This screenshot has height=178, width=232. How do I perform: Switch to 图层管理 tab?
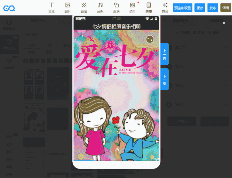point(181,21)
